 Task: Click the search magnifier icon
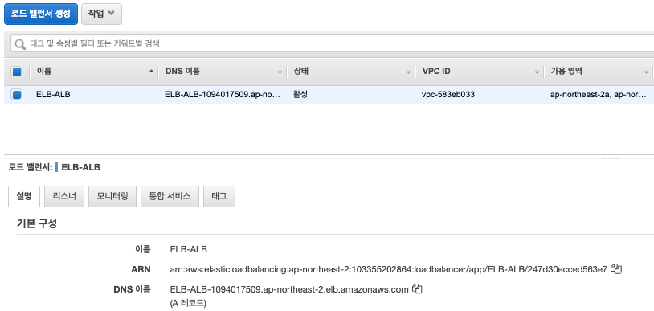[x=20, y=43]
